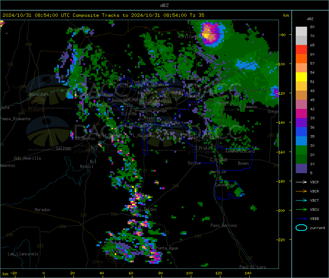This screenshot has width=329, height=278.
Task: Click the 'Punta_Agua' map label
Action: tap(167, 248)
